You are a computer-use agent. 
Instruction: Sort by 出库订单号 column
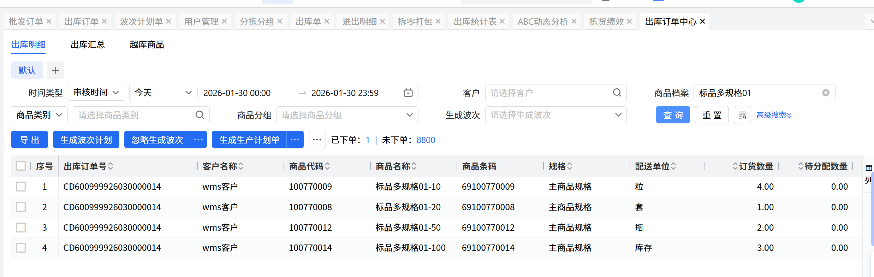tap(111, 166)
